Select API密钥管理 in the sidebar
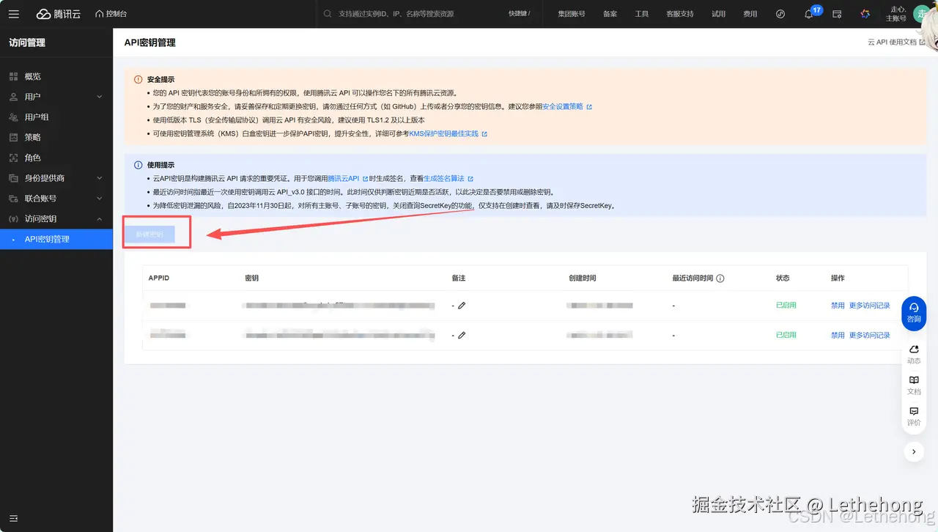The height and width of the screenshot is (532, 938). (x=56, y=239)
